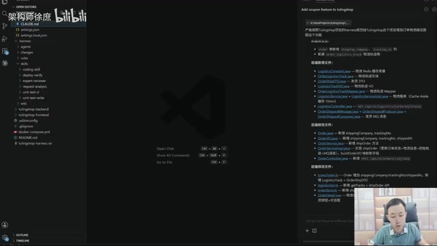Open tulingshop-harness.rar file
Image resolution: width=437 pixels, height=246 pixels.
coord(35,143)
